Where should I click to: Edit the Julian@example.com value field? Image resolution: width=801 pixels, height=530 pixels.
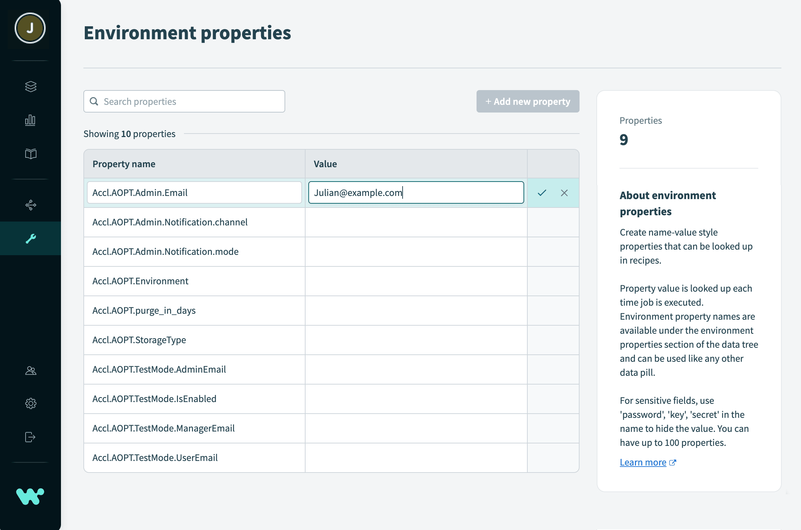point(416,192)
